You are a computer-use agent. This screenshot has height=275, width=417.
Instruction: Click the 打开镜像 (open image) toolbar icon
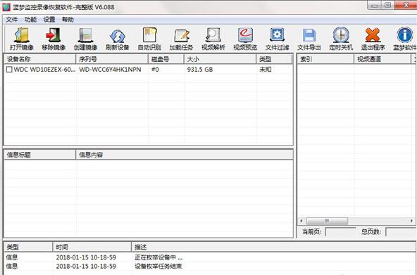[x=22, y=35]
